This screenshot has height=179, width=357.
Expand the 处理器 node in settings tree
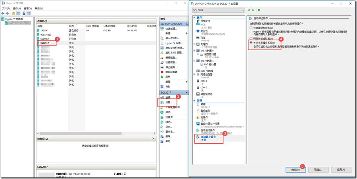[x=194, y=44]
